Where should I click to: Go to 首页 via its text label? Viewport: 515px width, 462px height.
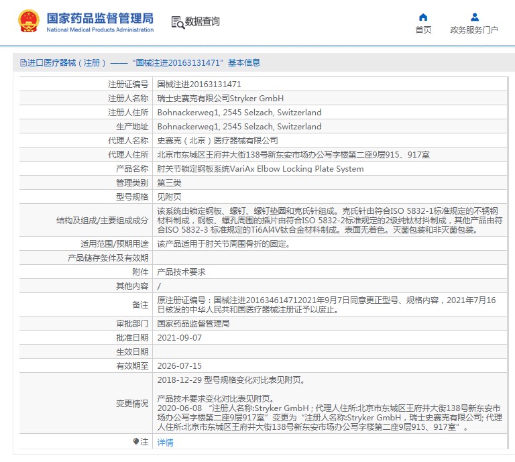point(423,30)
